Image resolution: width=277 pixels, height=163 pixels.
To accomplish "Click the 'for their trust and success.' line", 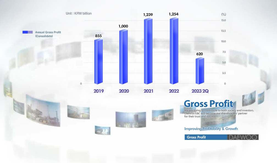I will (x=200, y=116).
